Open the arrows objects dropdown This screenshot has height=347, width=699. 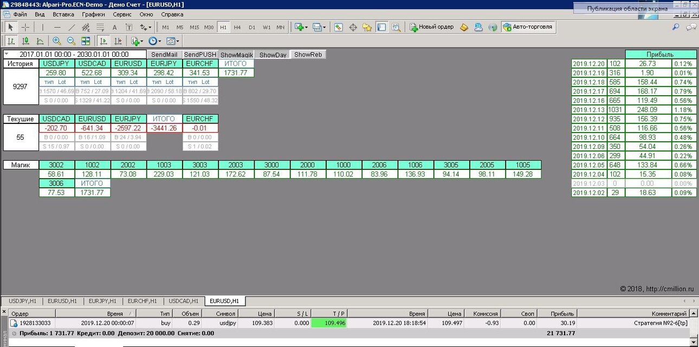click(146, 27)
